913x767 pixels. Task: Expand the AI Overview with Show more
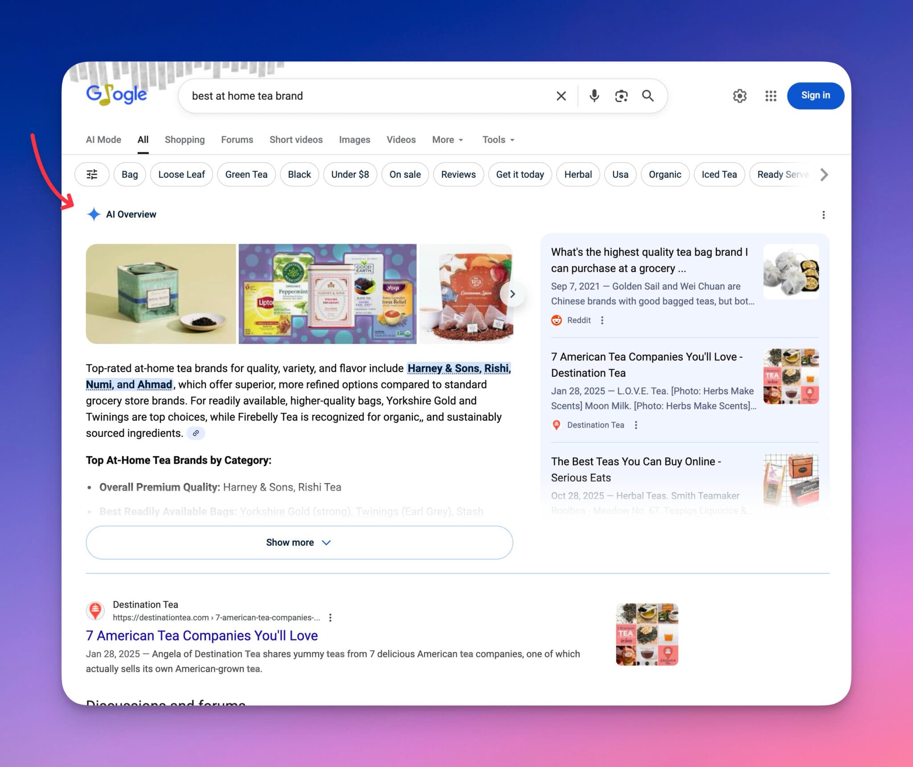[x=299, y=542]
